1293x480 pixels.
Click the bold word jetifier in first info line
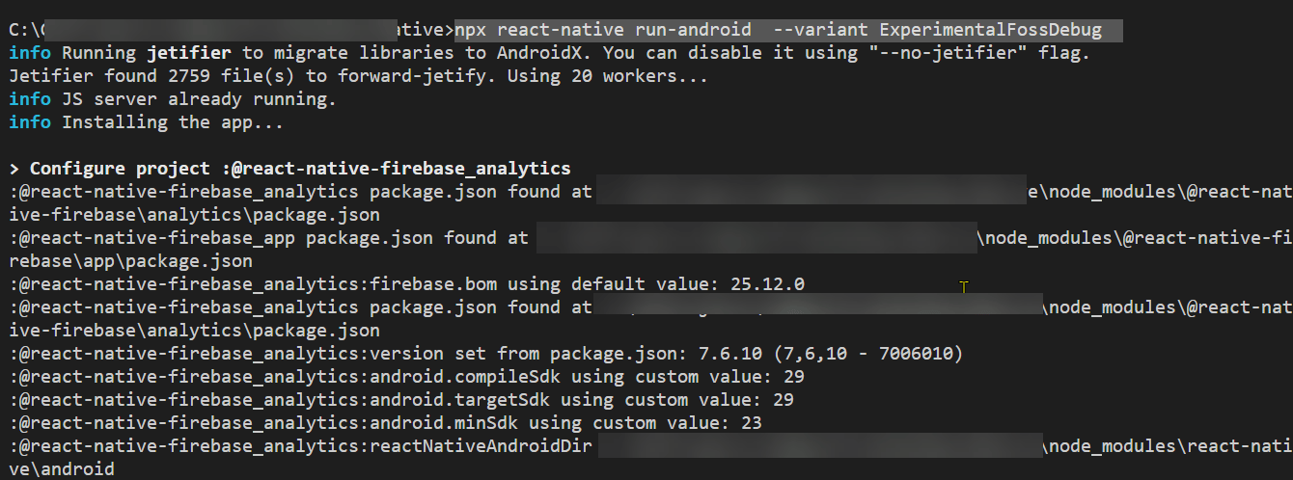pyautogui.click(x=189, y=53)
